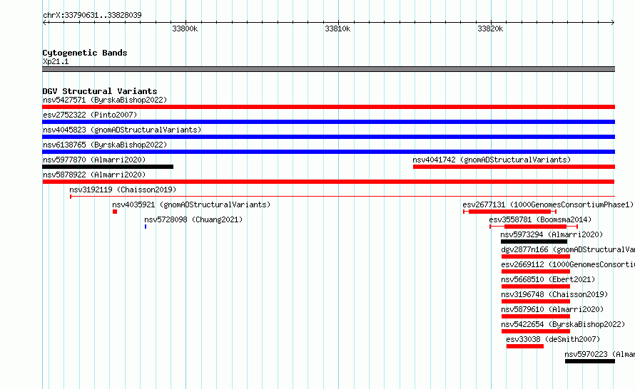Viewport: 635px width, 389px height.
Task: Open nsv5973294 (Almarri2020) label
Action: coord(552,234)
